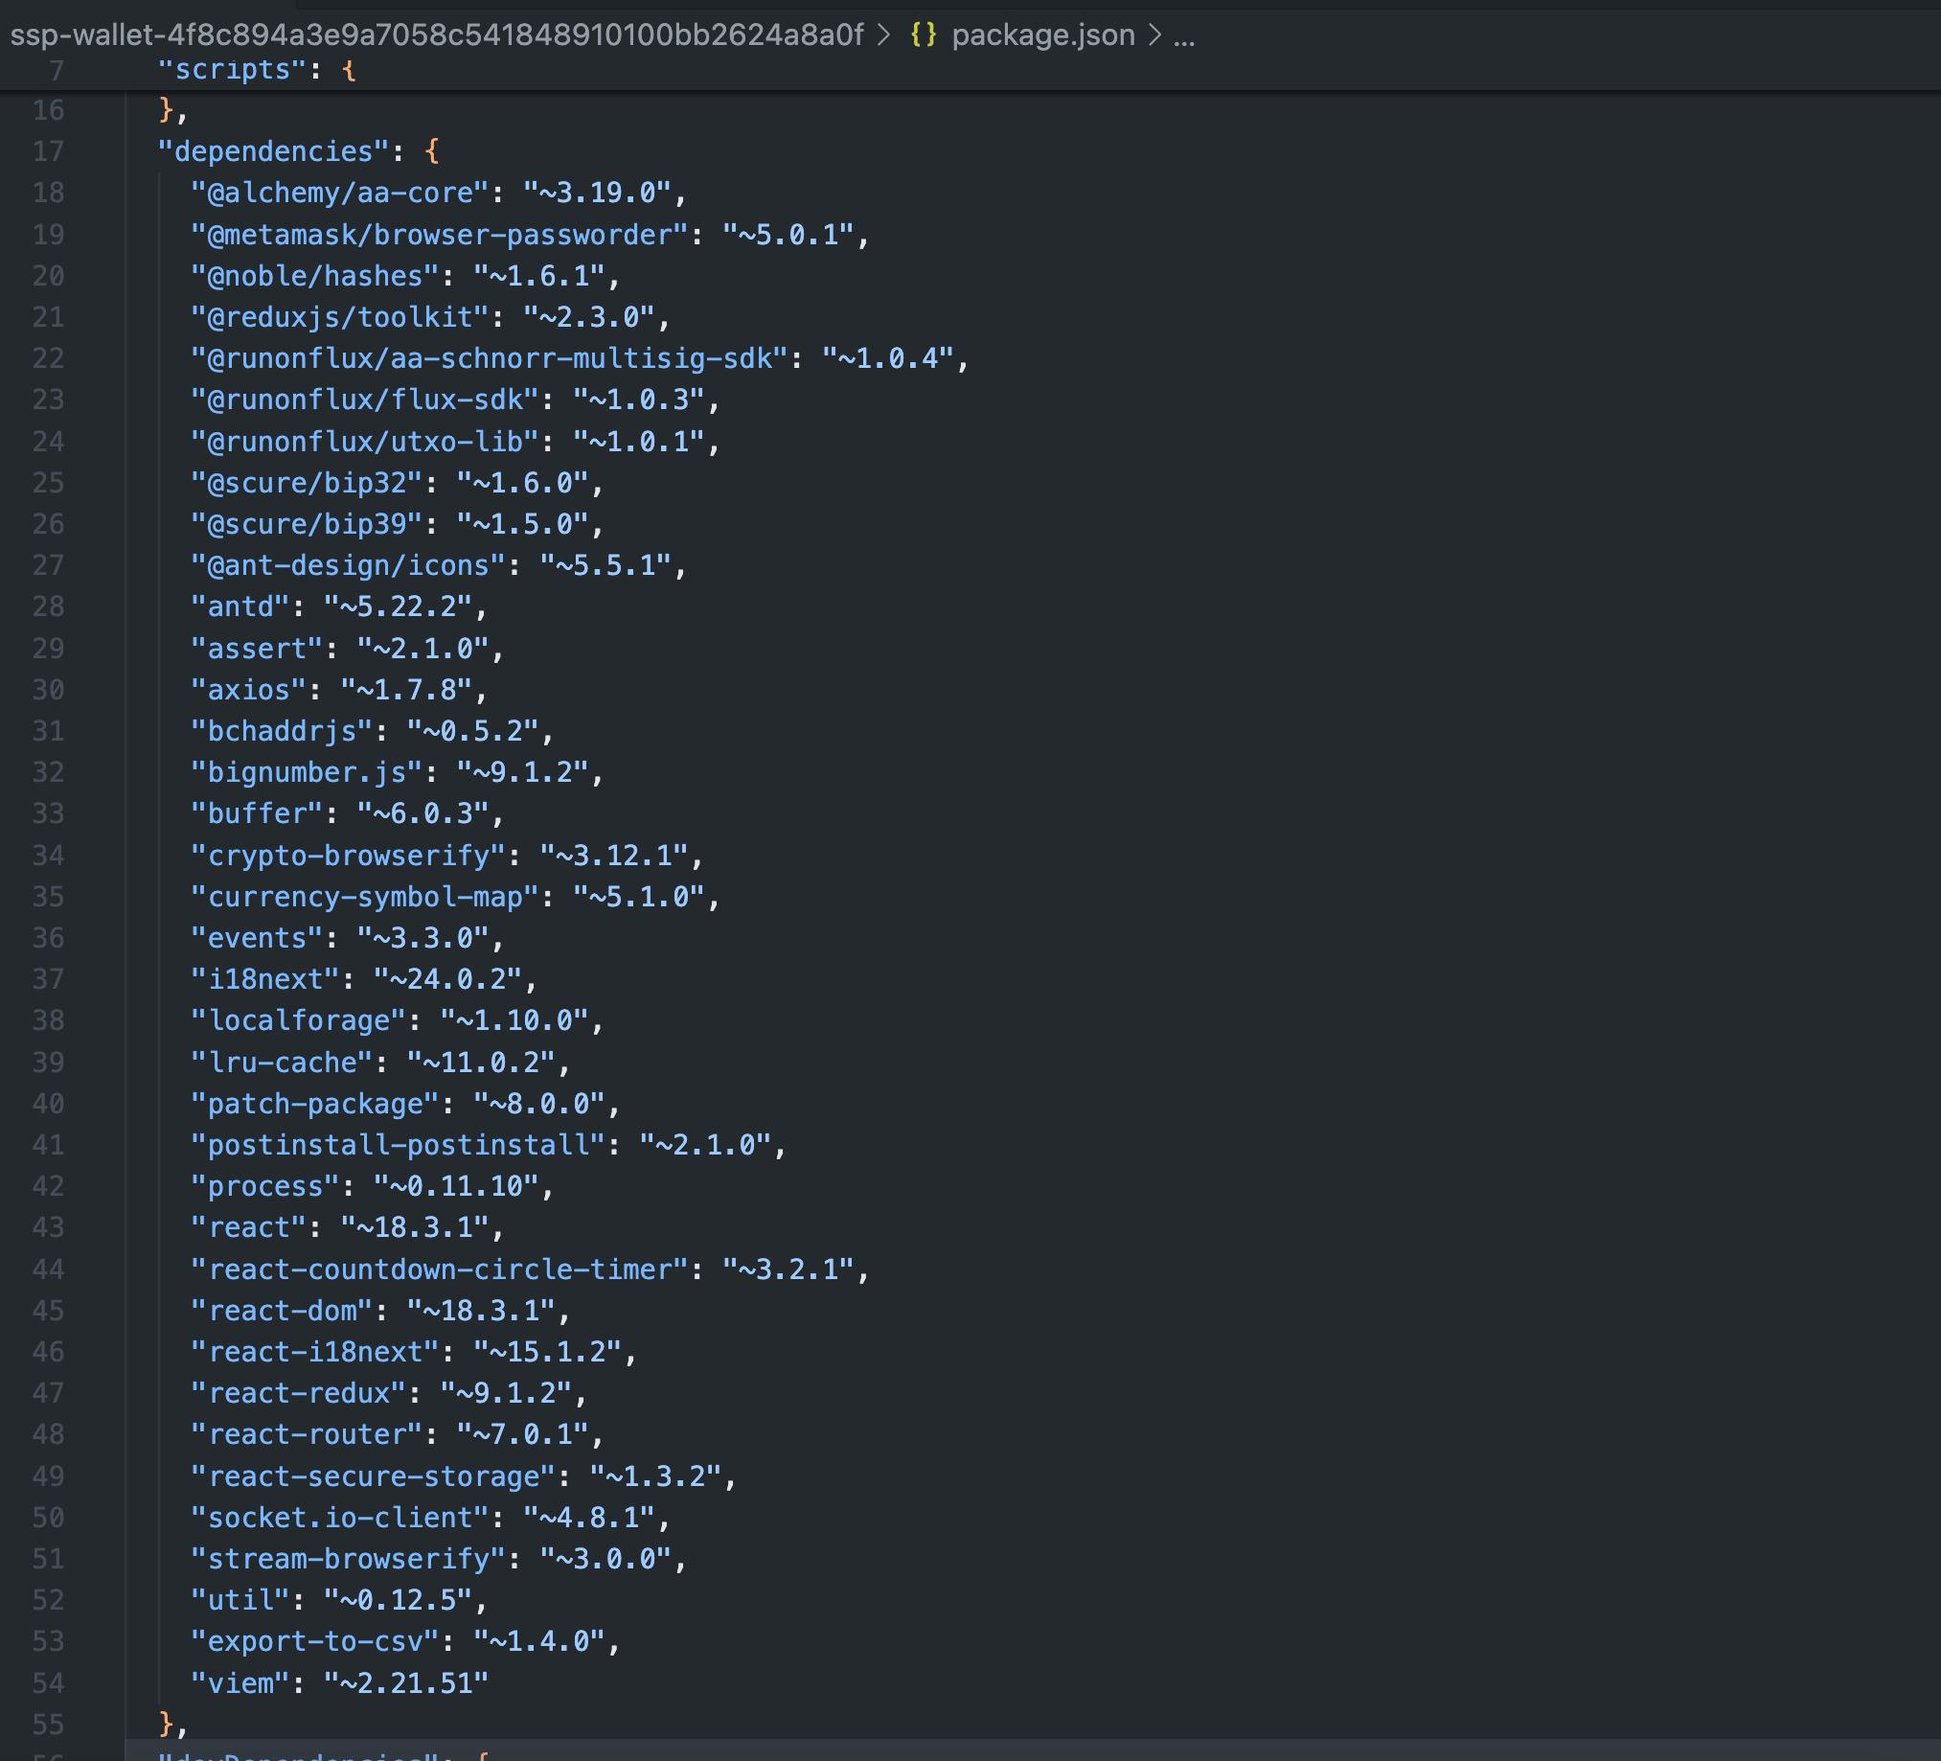The width and height of the screenshot is (1941, 1761).
Task: Click the "react-redux" key
Action: click(x=300, y=1393)
